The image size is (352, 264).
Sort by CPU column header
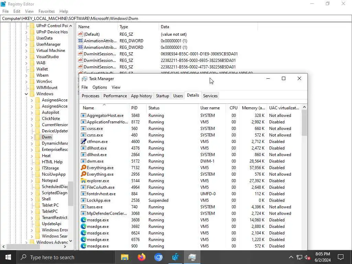pos(233,108)
